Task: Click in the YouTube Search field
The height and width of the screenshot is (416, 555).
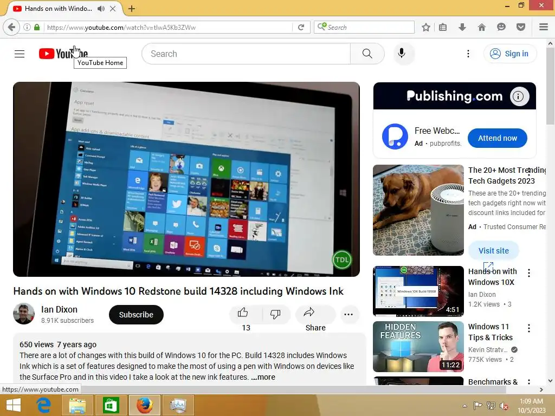Action: [246, 54]
